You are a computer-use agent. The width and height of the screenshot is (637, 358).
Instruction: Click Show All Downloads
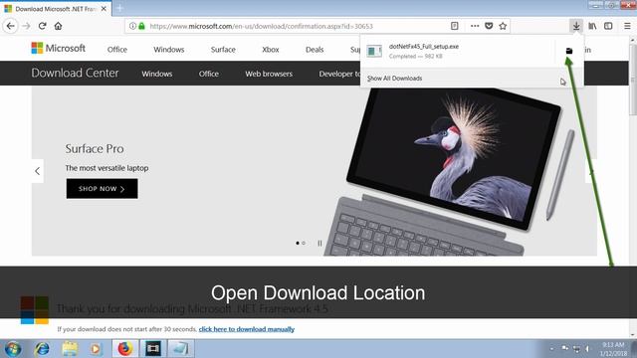[394, 78]
